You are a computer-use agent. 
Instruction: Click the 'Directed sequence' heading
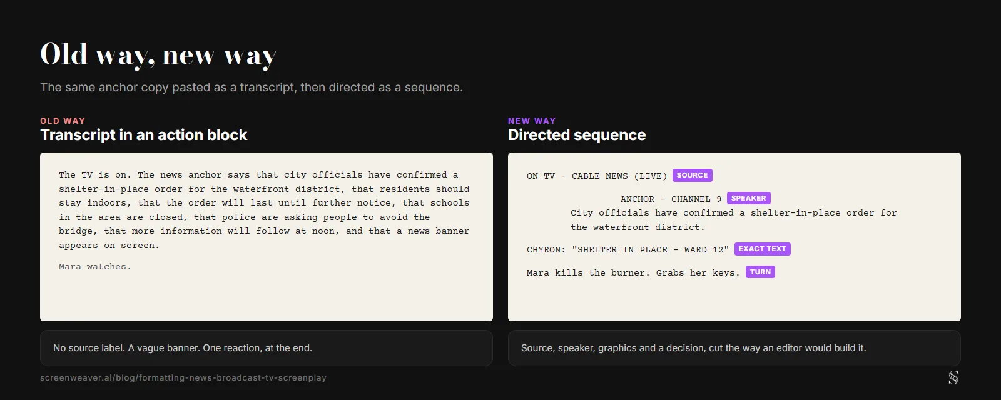coord(577,135)
